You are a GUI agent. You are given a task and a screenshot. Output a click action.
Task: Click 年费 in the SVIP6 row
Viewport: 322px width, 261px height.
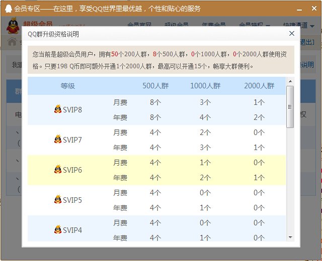coord(120,178)
